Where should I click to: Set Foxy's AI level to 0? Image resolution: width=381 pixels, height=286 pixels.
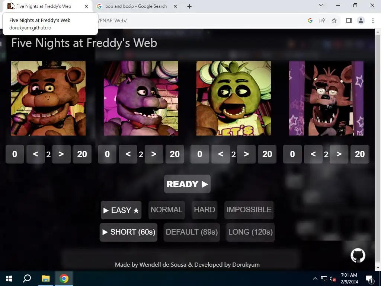pos(292,154)
